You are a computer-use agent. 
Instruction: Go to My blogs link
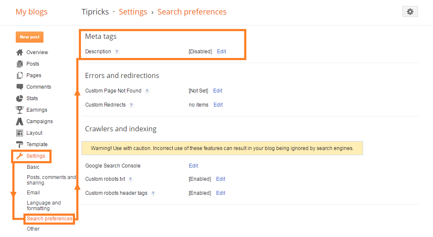point(32,12)
